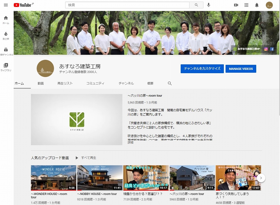Switch to the 再生リスト tab
The width and height of the screenshot is (280, 205).
pyautogui.click(x=65, y=84)
